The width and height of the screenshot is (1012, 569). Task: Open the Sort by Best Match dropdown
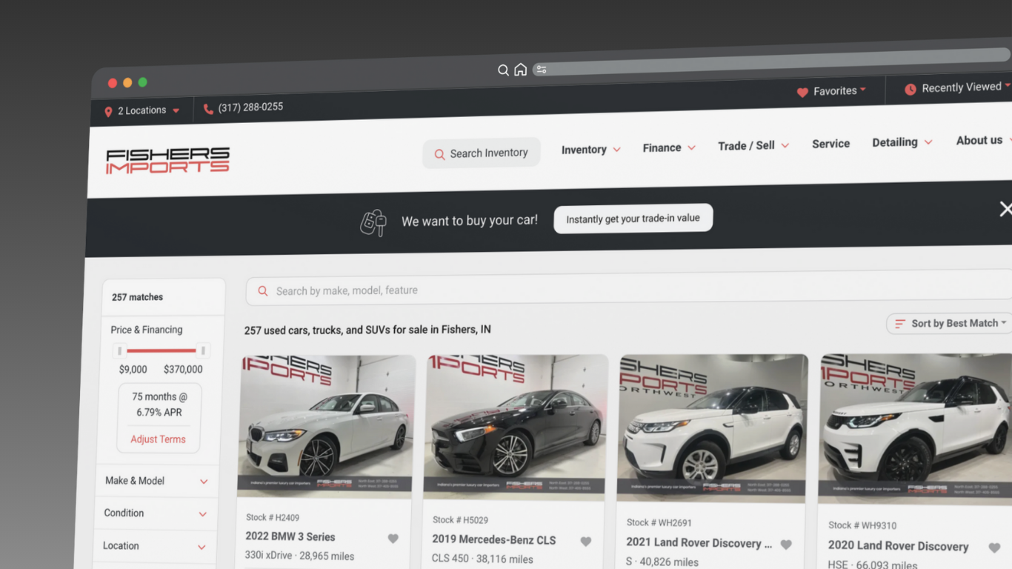[951, 324]
